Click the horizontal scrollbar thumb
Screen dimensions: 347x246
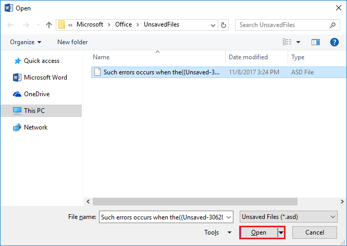tap(195, 201)
